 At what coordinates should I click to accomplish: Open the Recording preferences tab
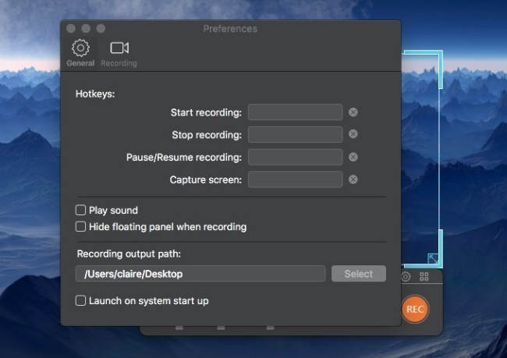coord(119,53)
